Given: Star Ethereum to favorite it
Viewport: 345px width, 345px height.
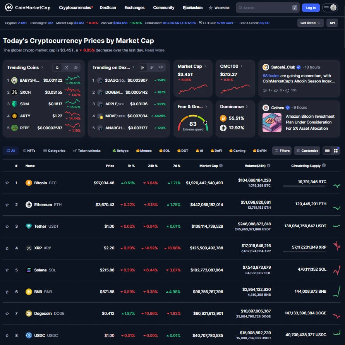Looking at the screenshot, I should point(7,204).
